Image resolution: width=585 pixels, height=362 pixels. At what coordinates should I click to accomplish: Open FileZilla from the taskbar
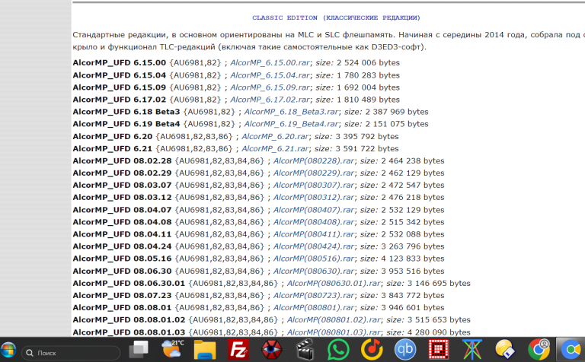238,350
